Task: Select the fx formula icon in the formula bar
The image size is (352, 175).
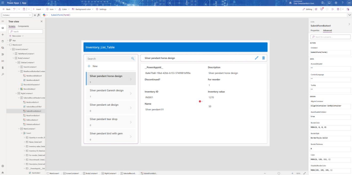Action: point(39,15)
